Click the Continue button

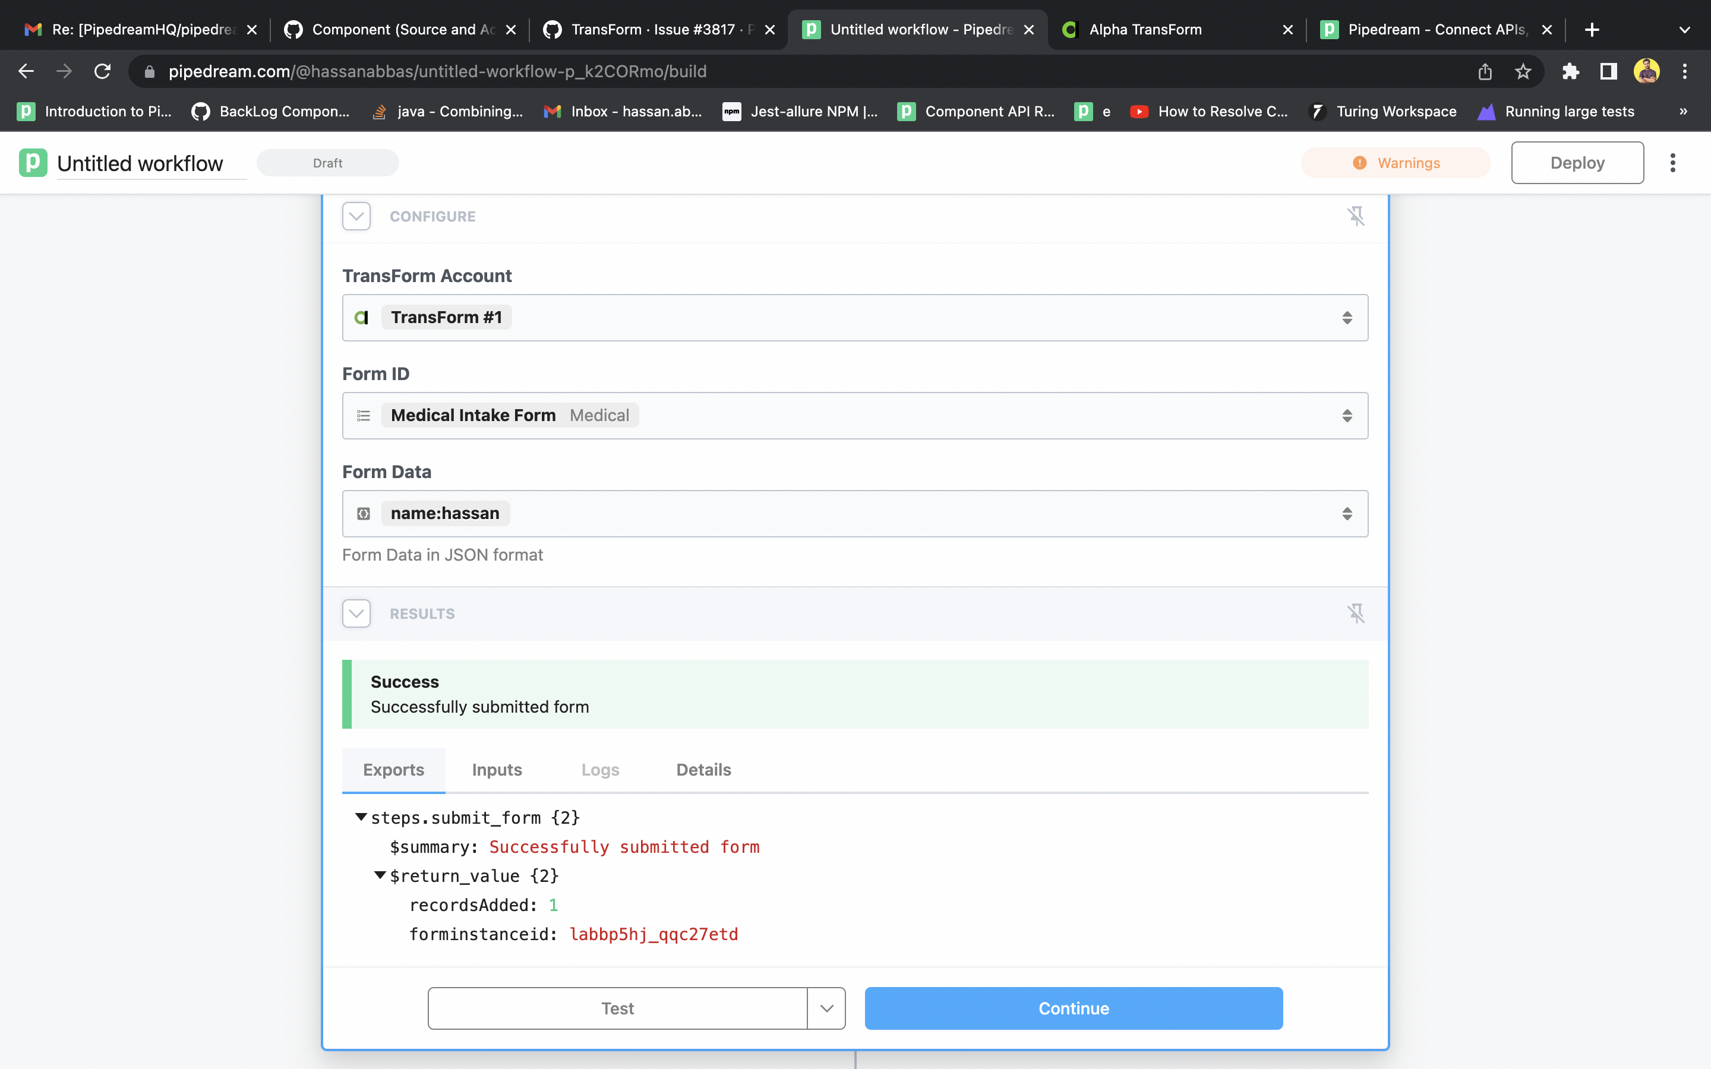point(1072,1008)
